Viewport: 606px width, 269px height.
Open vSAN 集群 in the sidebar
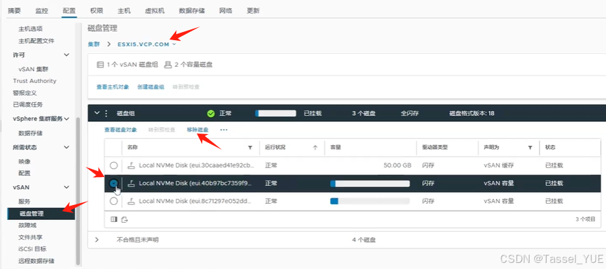pos(33,69)
